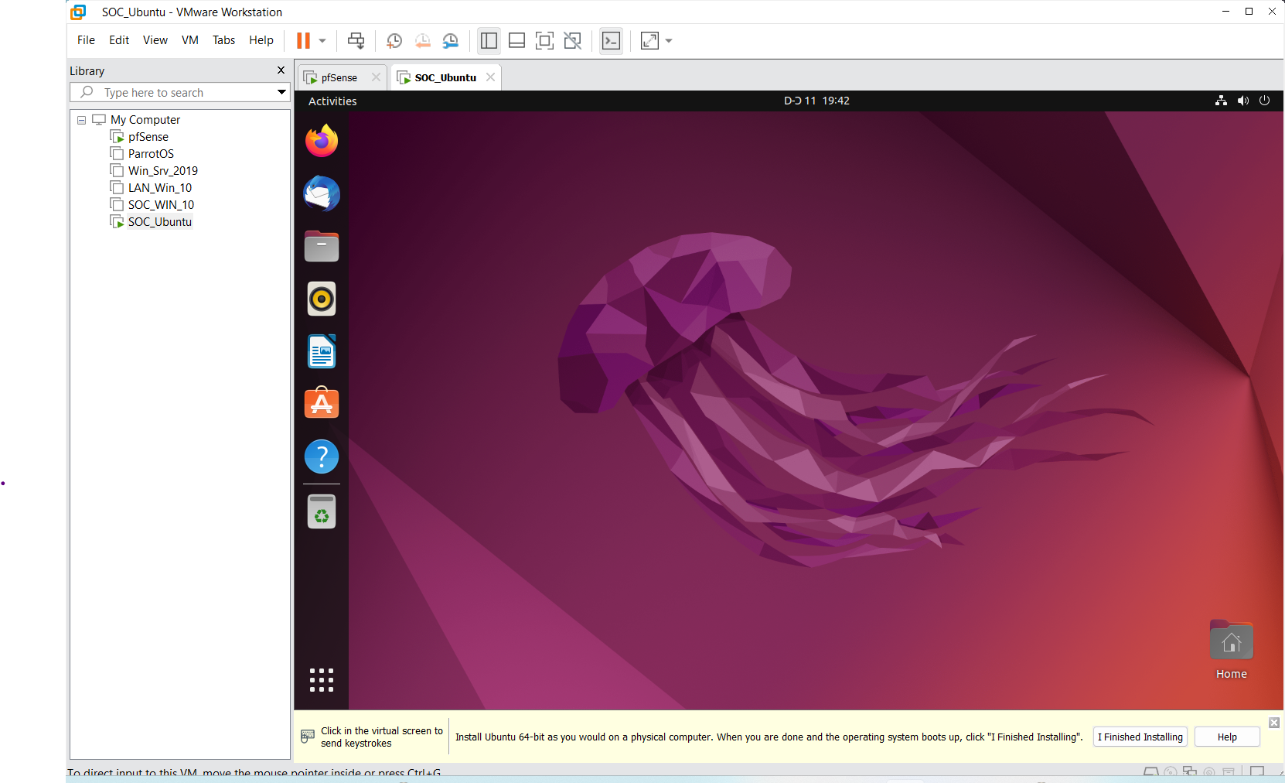
Task: Suspend the VM with the pause icon
Action: click(x=303, y=40)
